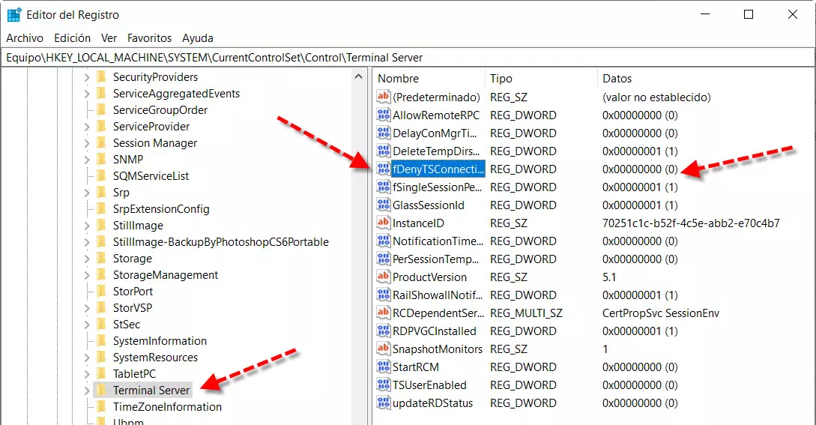Click the Registry Editor app icon in title bar
The height and width of the screenshot is (425, 816).
click(x=14, y=14)
